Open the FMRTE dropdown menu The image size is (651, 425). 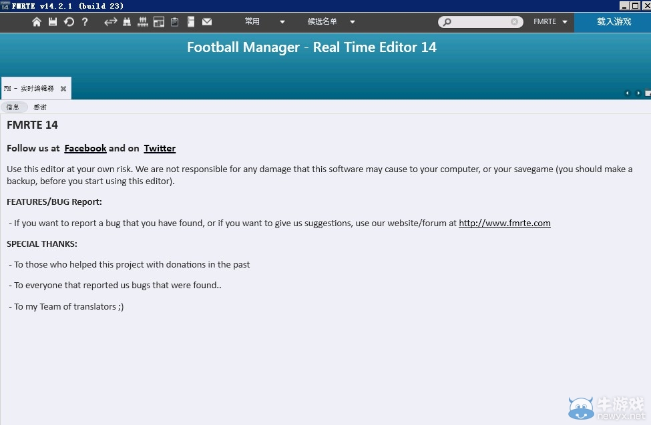pyautogui.click(x=550, y=21)
